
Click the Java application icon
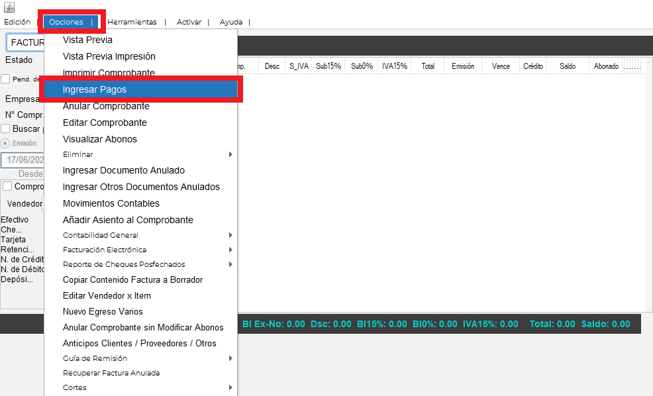(x=9, y=7)
